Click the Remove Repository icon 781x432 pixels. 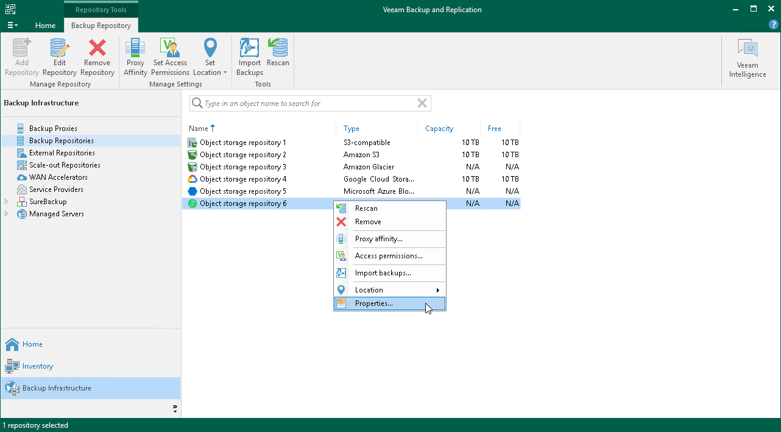coord(97,57)
